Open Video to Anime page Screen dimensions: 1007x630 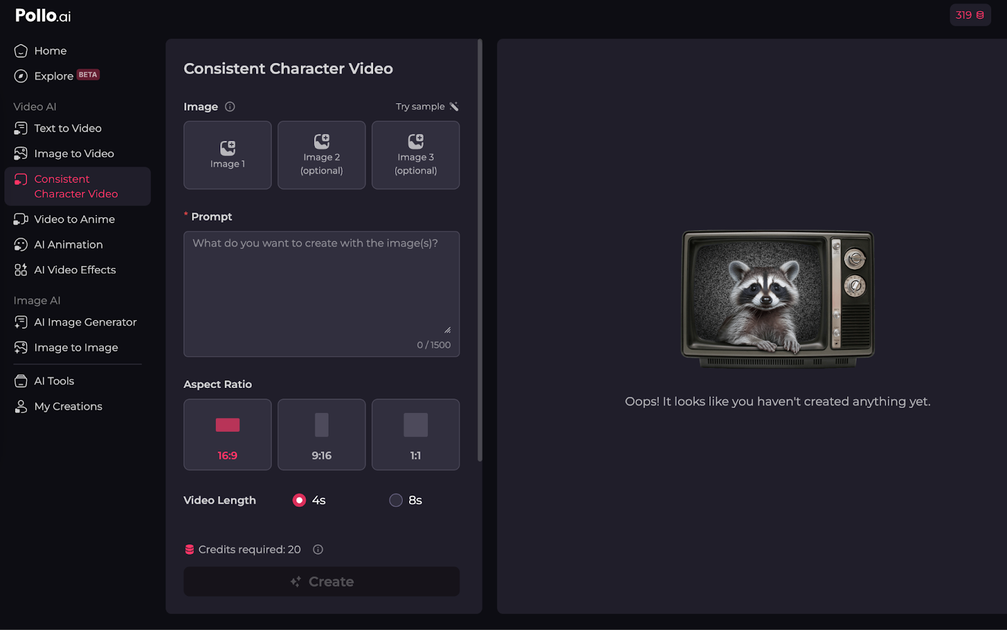tap(74, 219)
